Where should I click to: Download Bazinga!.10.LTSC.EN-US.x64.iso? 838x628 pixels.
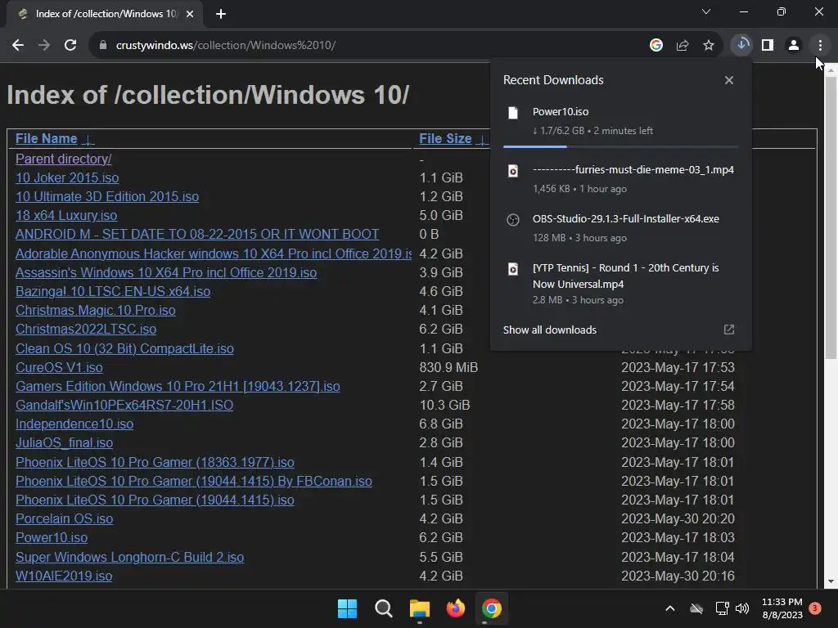click(113, 292)
